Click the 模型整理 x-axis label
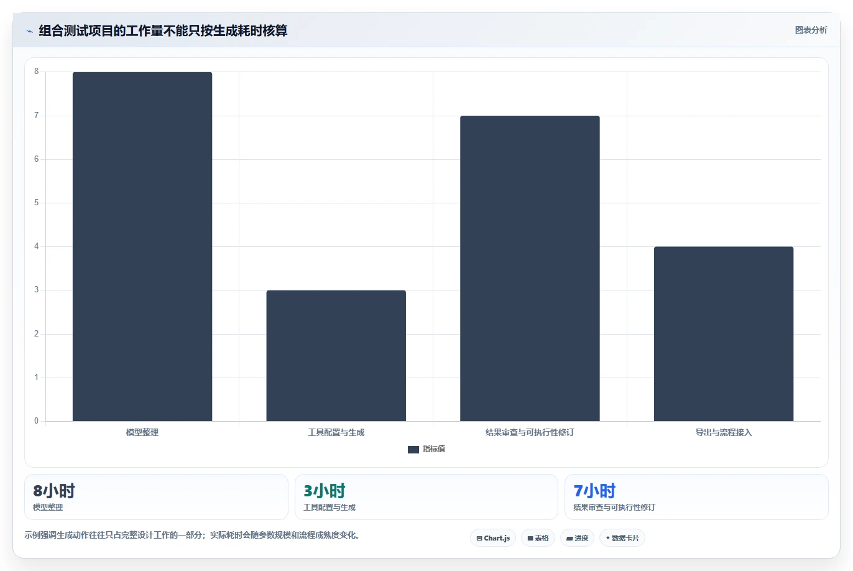 142,432
